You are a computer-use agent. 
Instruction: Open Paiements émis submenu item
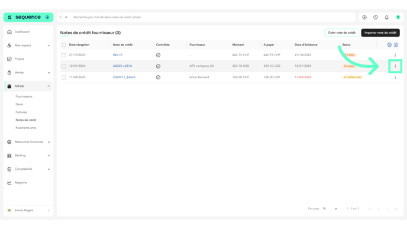click(26, 128)
